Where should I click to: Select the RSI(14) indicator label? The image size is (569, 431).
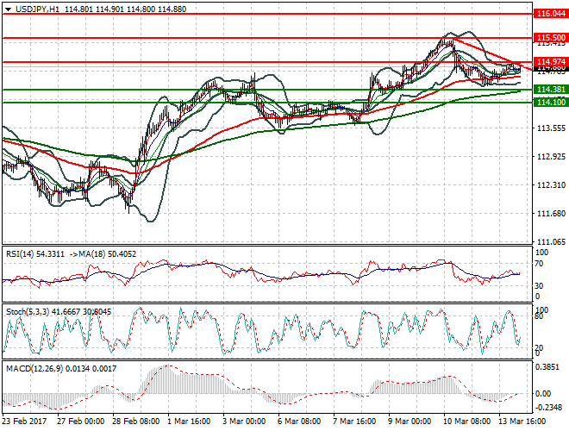pyautogui.click(x=20, y=254)
